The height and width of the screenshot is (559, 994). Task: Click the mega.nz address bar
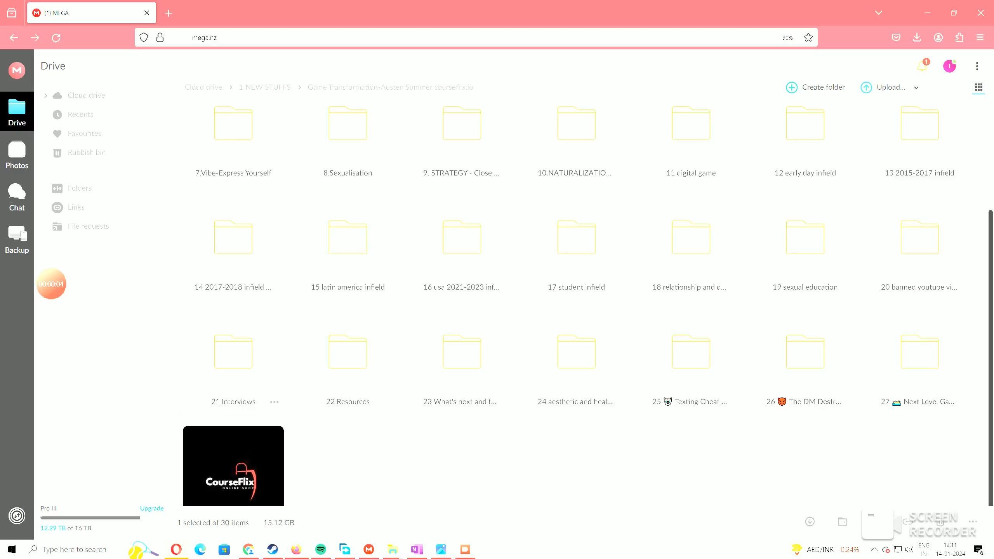coord(476,38)
